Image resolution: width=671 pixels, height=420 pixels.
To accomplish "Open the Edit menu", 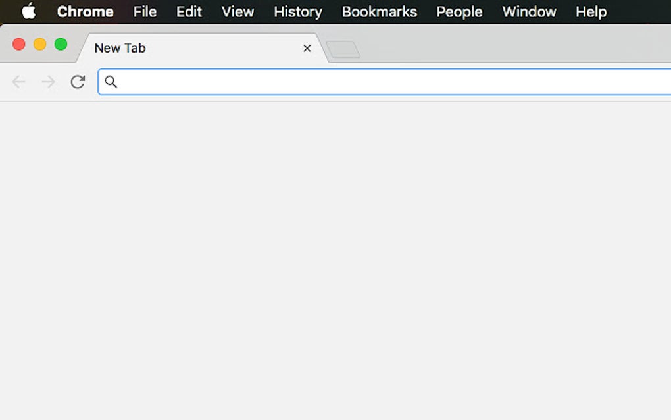I will (189, 11).
